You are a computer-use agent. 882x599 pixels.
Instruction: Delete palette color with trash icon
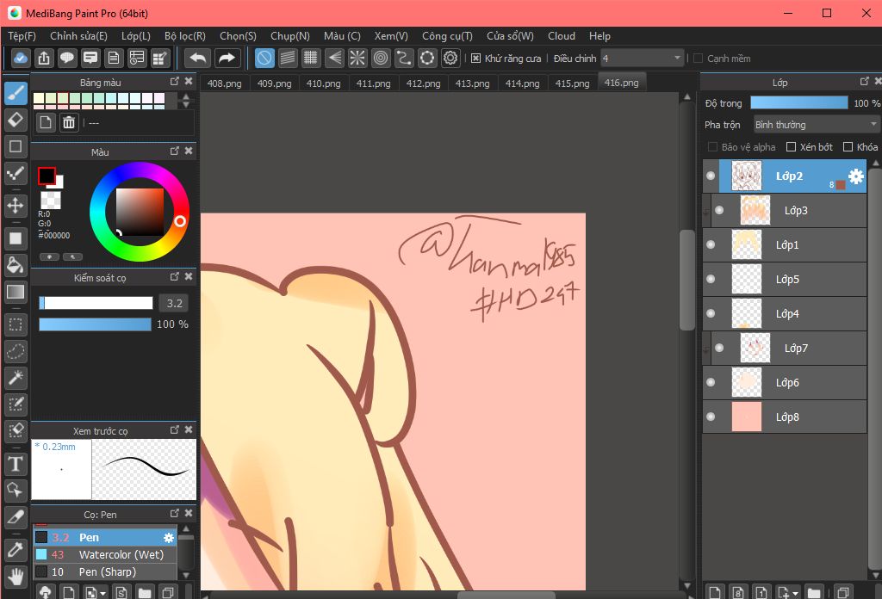(x=69, y=122)
